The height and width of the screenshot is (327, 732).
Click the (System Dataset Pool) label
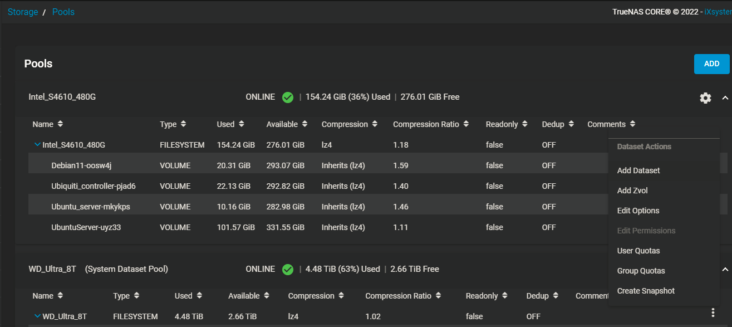(126, 269)
